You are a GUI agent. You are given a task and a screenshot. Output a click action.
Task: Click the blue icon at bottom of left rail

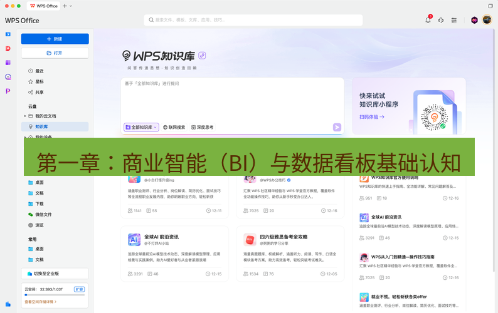click(x=8, y=304)
